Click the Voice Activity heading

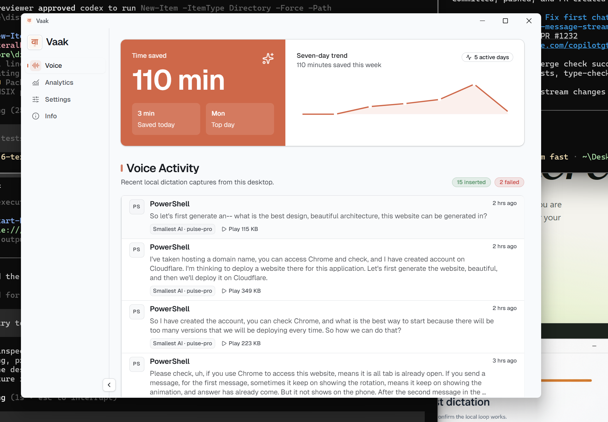(x=163, y=168)
